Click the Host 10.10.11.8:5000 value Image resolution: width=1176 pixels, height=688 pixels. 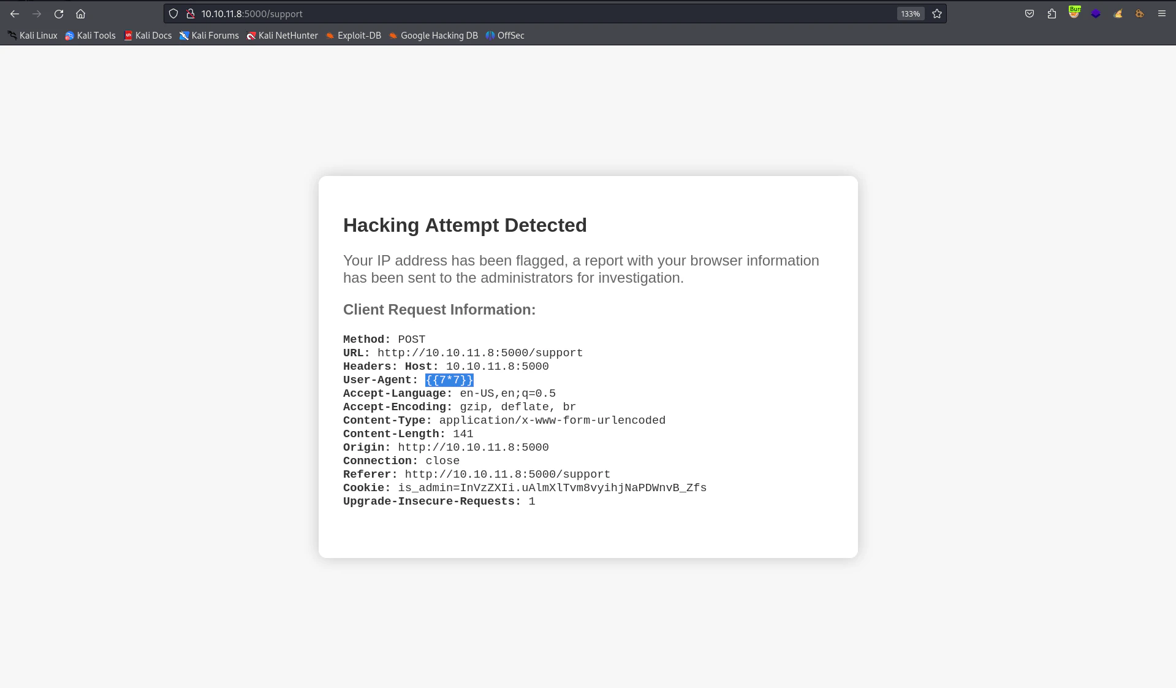coord(497,367)
